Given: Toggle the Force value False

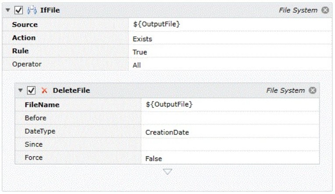Looking at the screenshot, I should (x=230, y=158).
